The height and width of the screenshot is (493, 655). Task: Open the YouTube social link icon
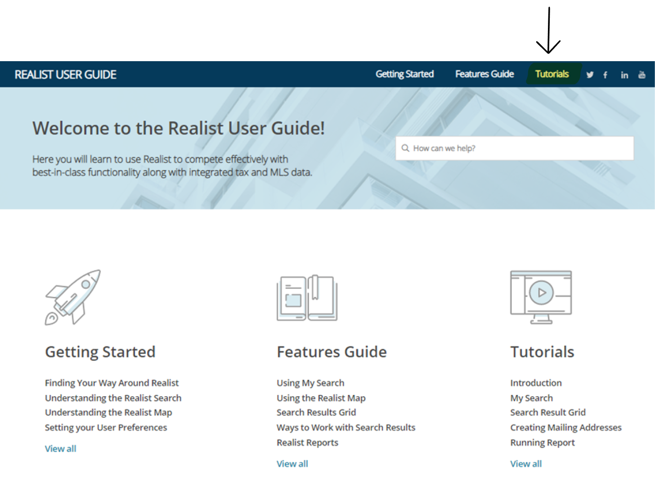coord(642,75)
